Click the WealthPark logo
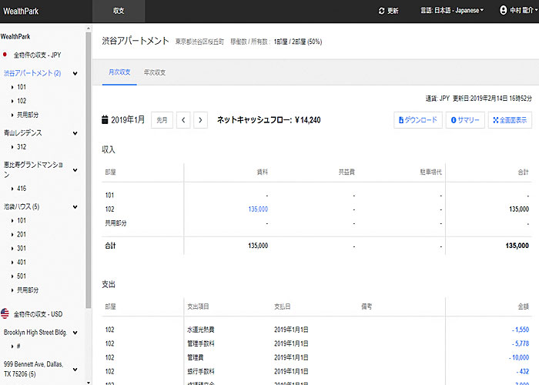 pyautogui.click(x=21, y=12)
